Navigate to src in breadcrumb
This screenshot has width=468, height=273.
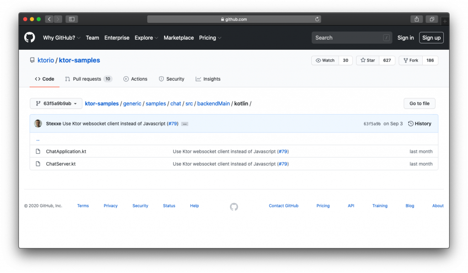pyautogui.click(x=189, y=104)
